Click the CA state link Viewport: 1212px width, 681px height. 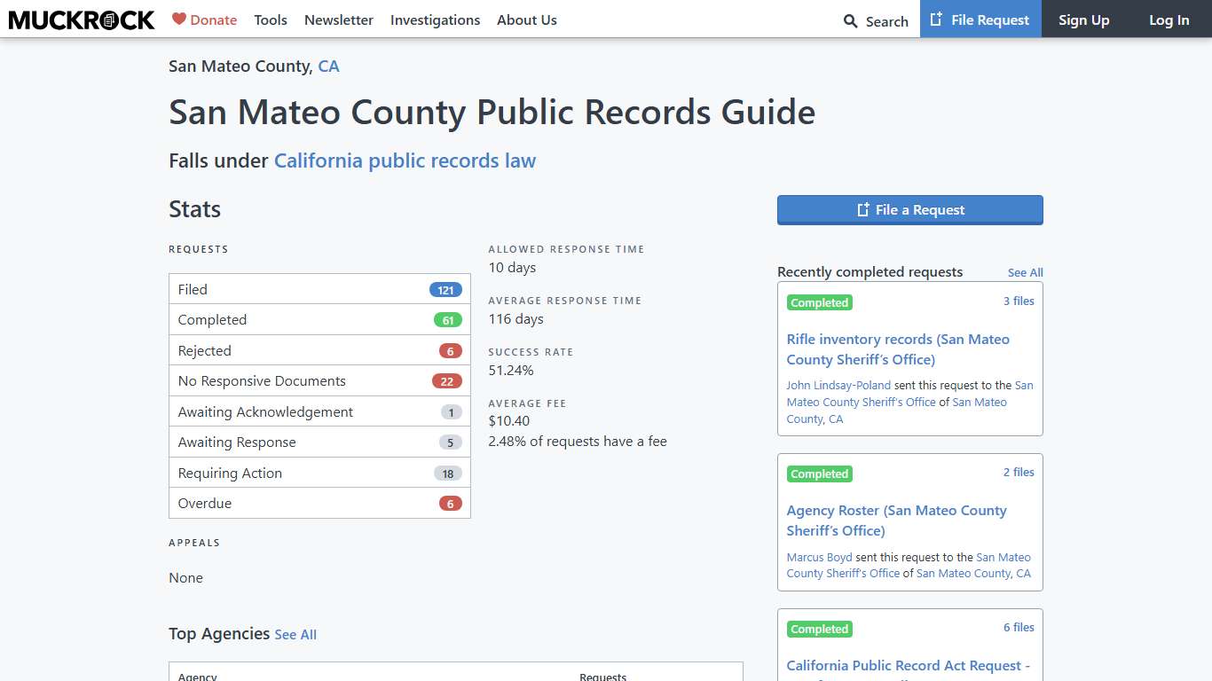click(329, 66)
